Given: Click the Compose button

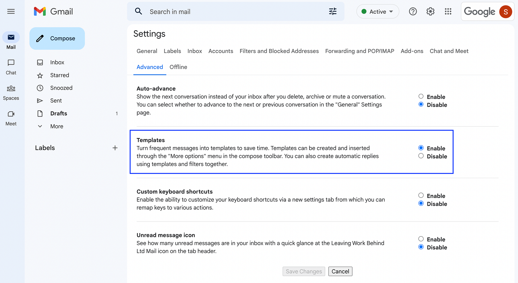Looking at the screenshot, I should click(57, 38).
